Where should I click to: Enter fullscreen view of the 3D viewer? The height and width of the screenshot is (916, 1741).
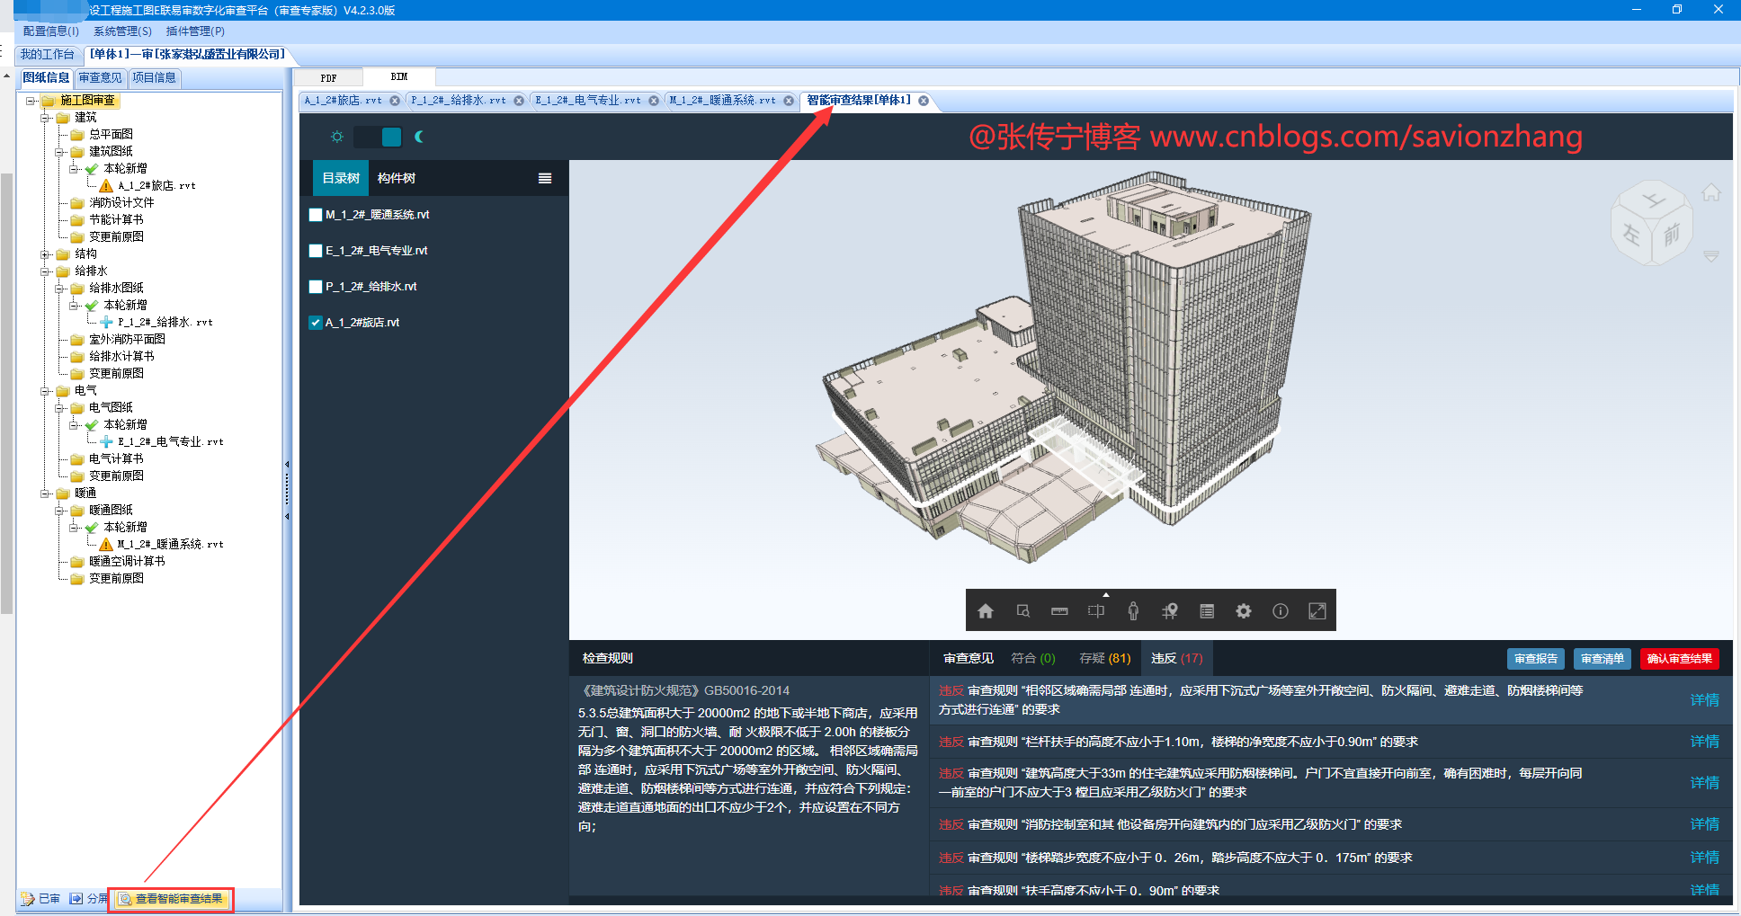click(1317, 611)
